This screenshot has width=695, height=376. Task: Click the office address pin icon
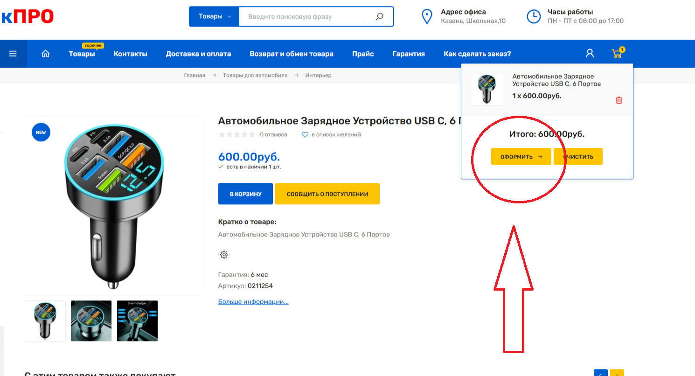tap(426, 16)
